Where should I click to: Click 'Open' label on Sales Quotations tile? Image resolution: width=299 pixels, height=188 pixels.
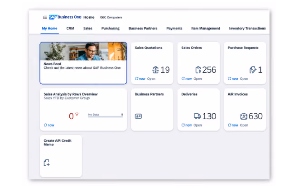point(151,78)
